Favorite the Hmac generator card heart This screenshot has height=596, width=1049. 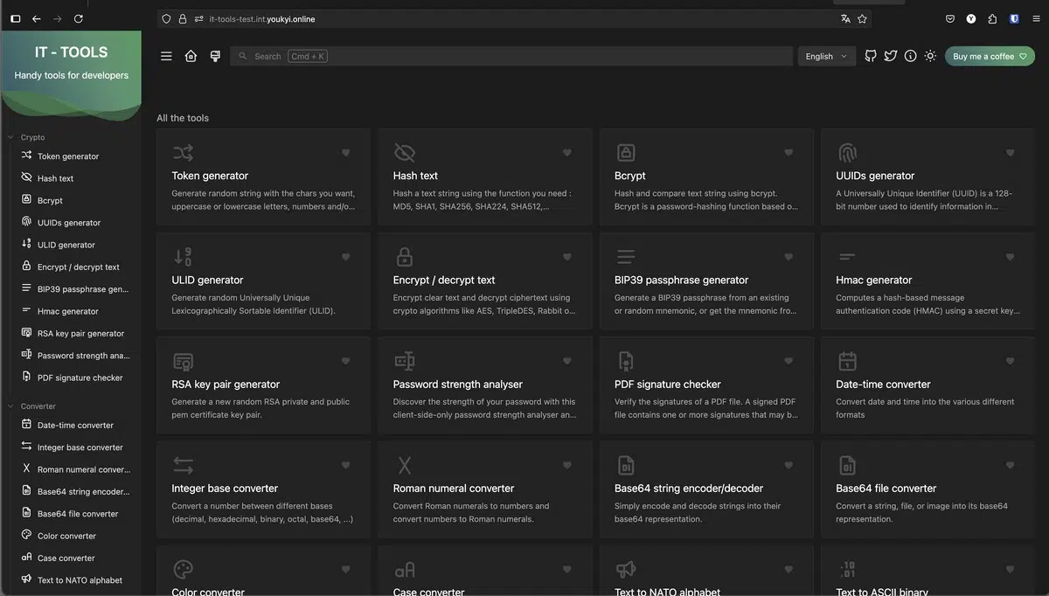pyautogui.click(x=1010, y=257)
